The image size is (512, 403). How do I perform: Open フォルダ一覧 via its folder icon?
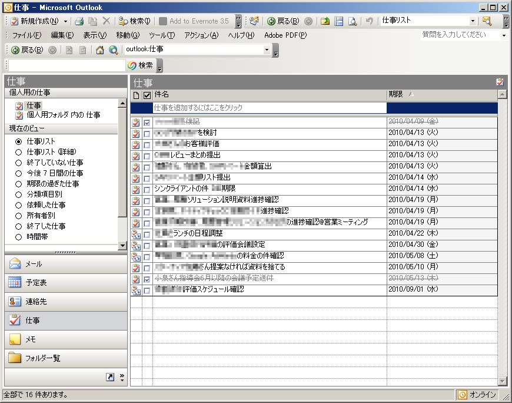15,358
